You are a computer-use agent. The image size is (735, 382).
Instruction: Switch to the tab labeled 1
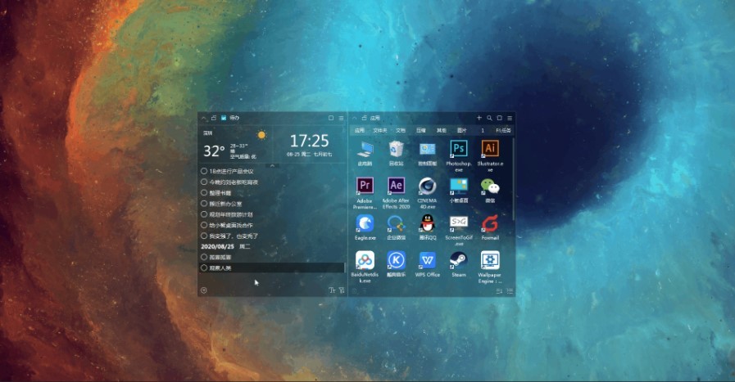point(483,130)
